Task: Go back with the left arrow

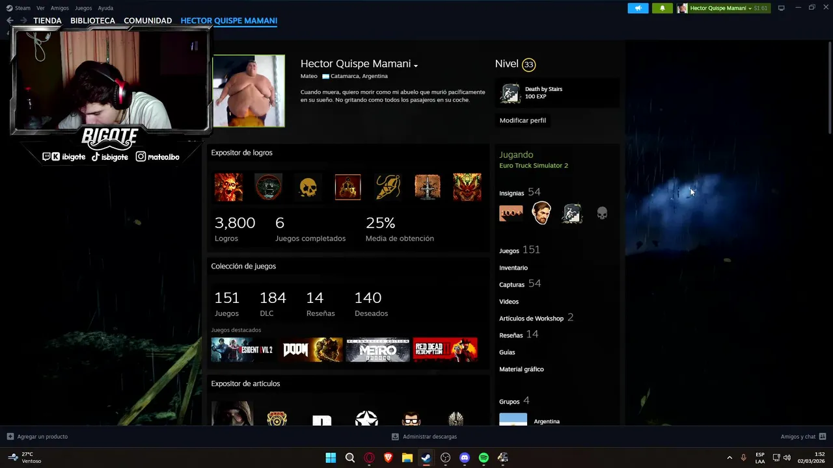Action: point(10,21)
